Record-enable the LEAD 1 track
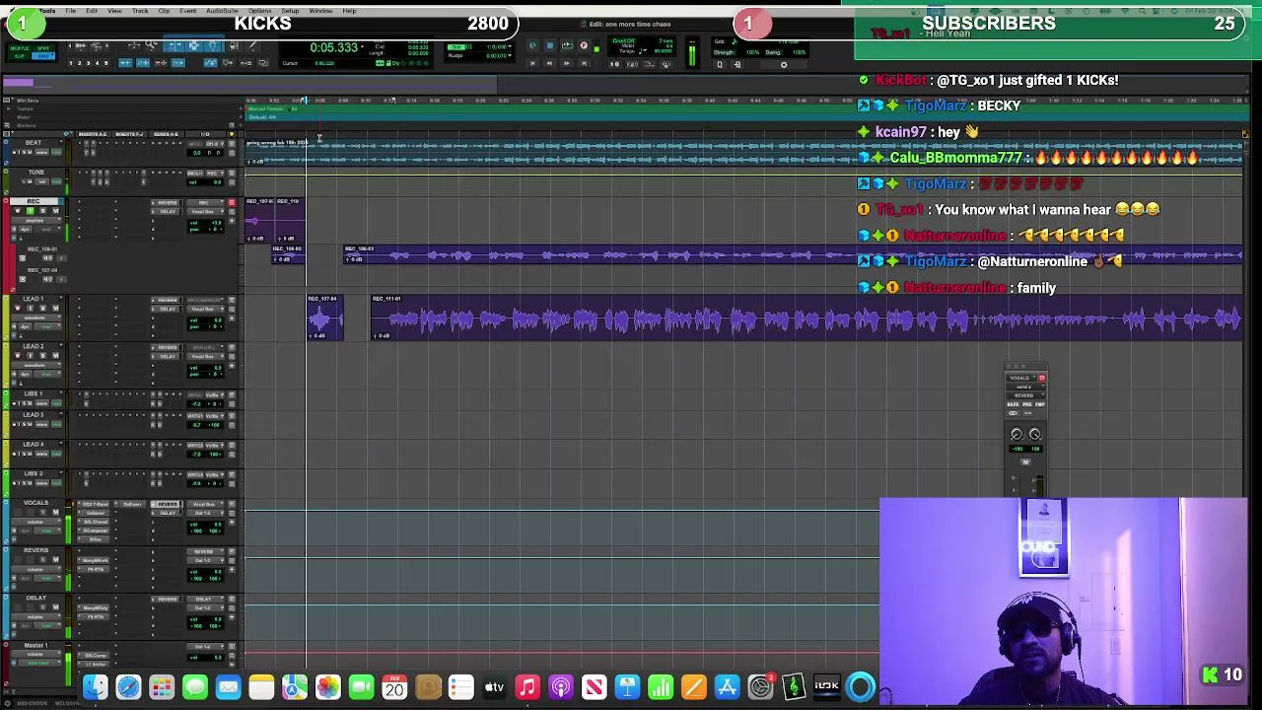Viewport: 1262px width, 710px height. 18,308
